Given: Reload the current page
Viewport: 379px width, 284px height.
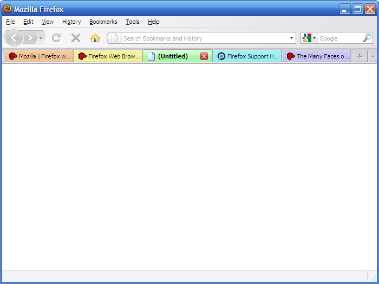Looking at the screenshot, I should point(56,38).
